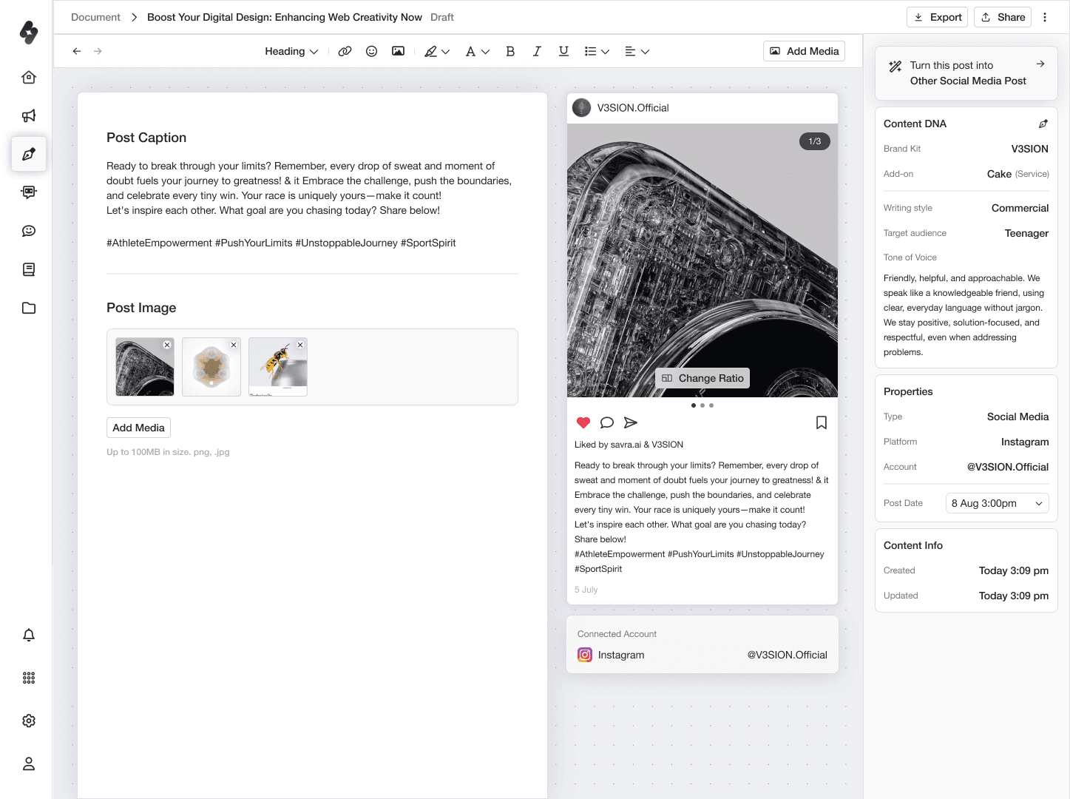Edit Content DNA with pencil icon

coord(1043,124)
